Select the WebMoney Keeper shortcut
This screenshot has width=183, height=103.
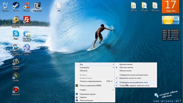pos(16,22)
